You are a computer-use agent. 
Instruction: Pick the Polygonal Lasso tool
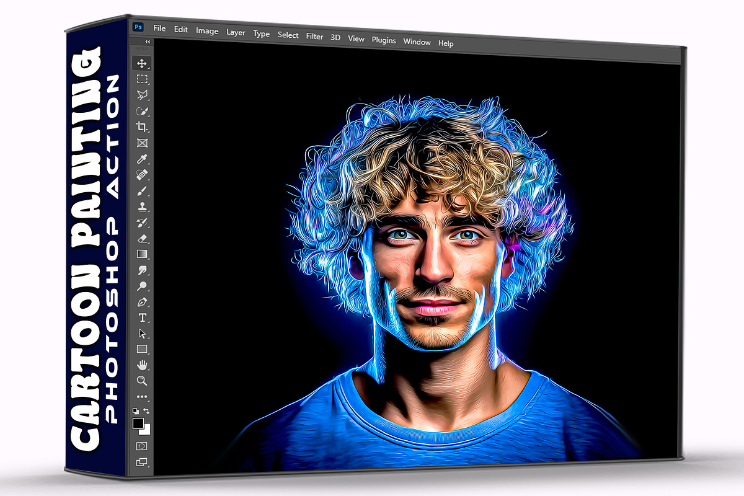142,95
